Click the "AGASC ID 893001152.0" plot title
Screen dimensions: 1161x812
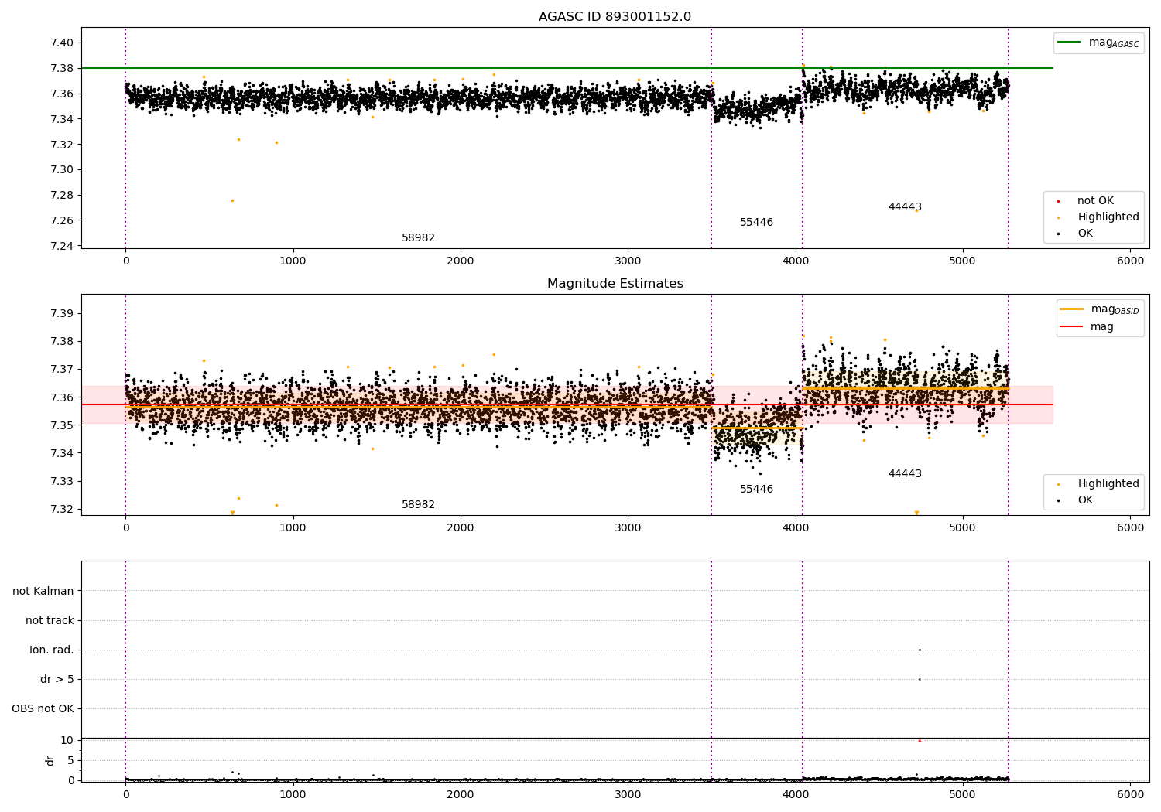point(615,17)
